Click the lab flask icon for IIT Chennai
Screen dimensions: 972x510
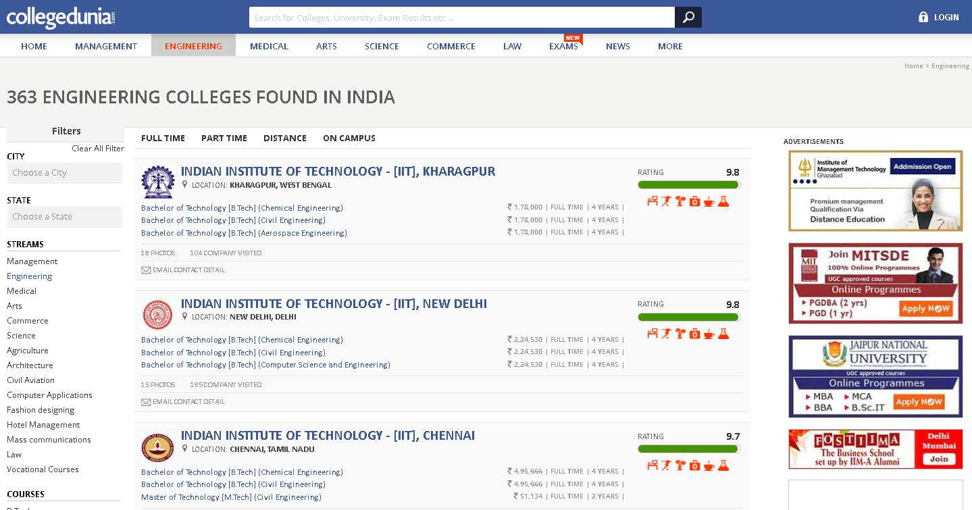723,465
